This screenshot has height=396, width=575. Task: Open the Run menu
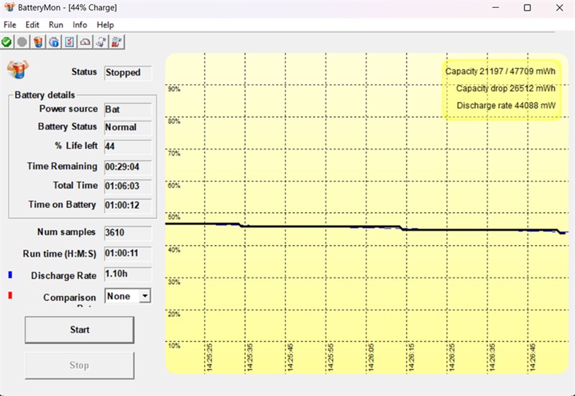(x=56, y=25)
